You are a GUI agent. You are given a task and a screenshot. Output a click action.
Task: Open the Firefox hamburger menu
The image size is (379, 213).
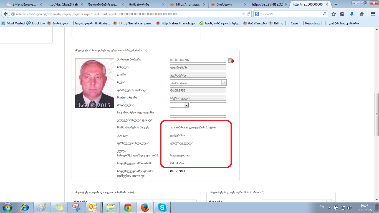(373, 14)
